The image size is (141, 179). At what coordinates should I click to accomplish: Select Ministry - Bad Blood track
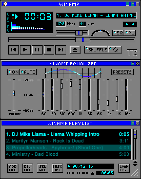click(68, 154)
